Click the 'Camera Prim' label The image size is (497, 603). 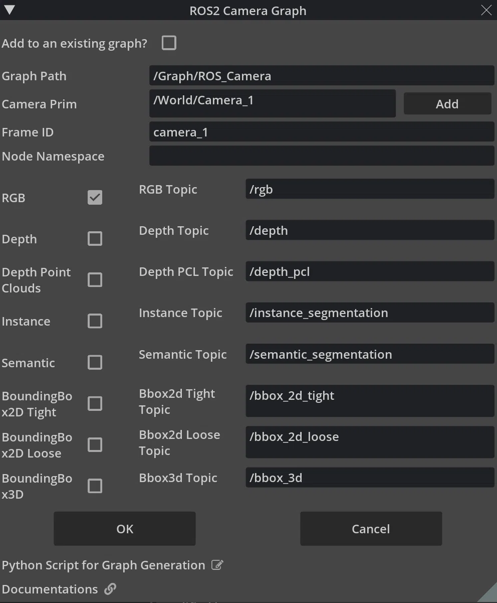pyautogui.click(x=39, y=104)
